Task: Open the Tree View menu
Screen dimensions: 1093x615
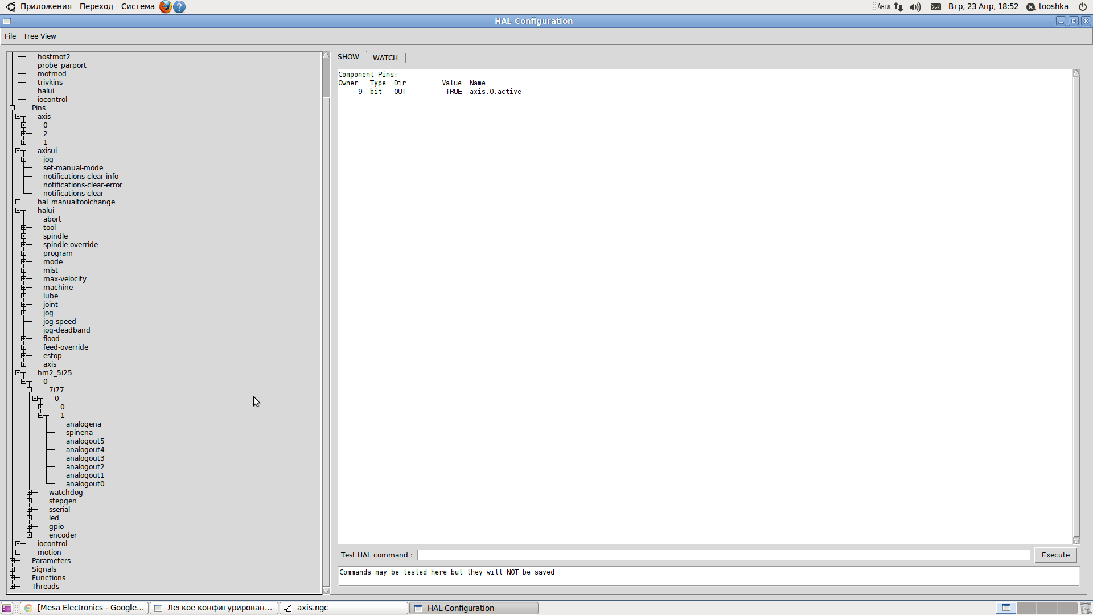Action: [39, 36]
